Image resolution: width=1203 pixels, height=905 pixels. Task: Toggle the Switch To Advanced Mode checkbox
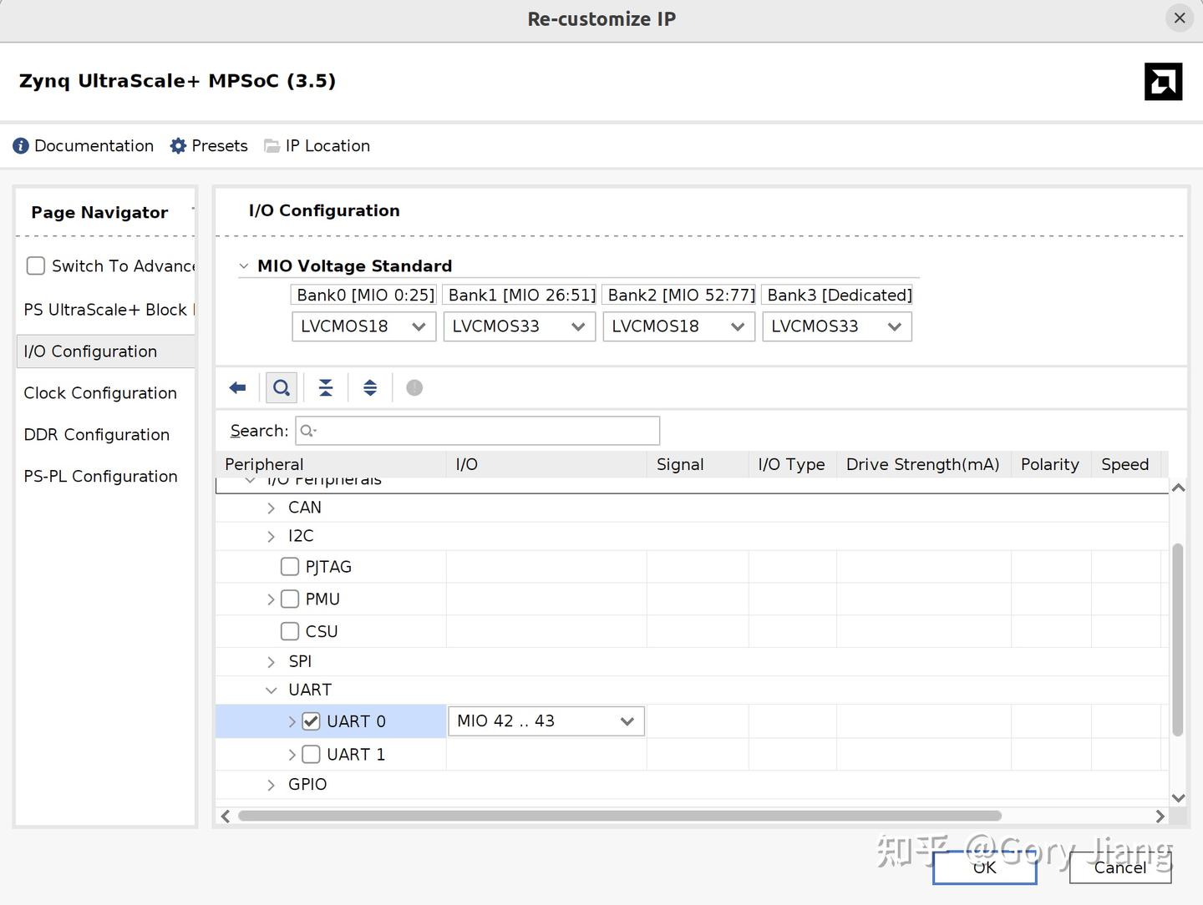36,265
